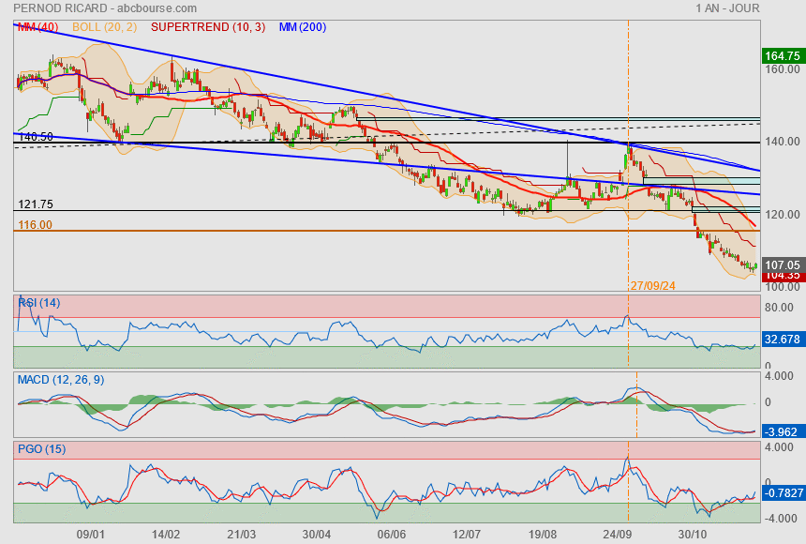Click the 06/06 date on the time axis

391,535
